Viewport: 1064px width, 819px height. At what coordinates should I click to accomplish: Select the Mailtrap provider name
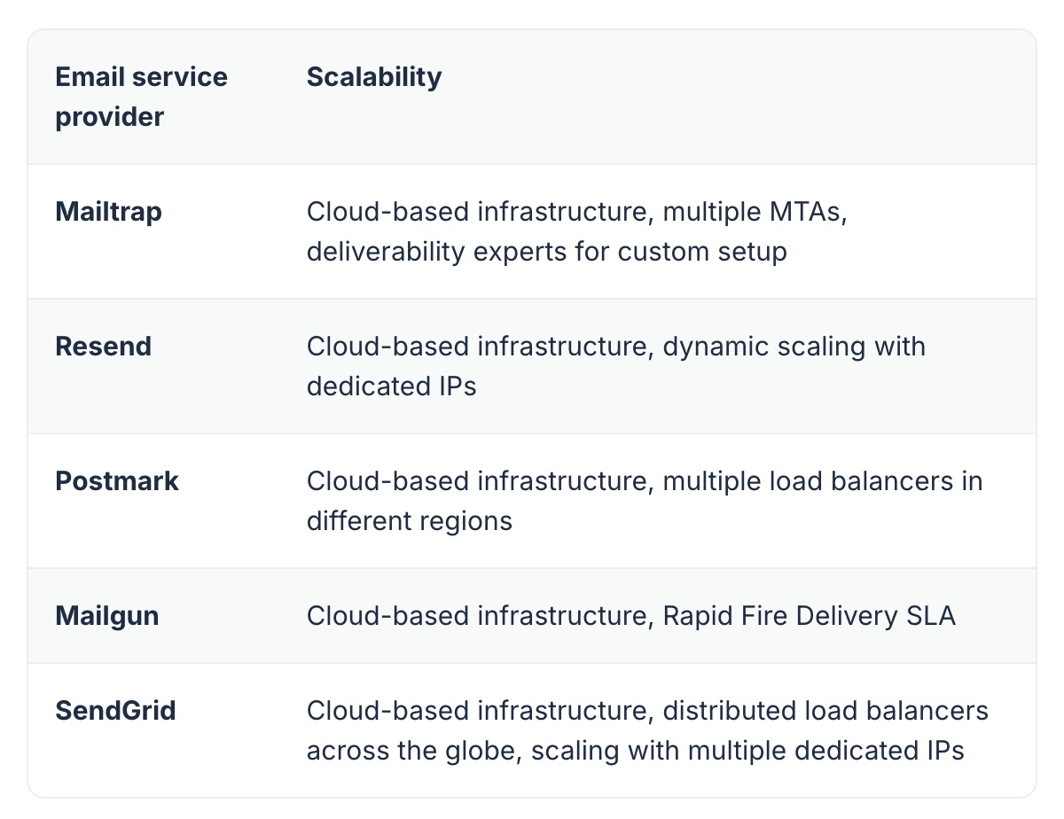coord(108,212)
